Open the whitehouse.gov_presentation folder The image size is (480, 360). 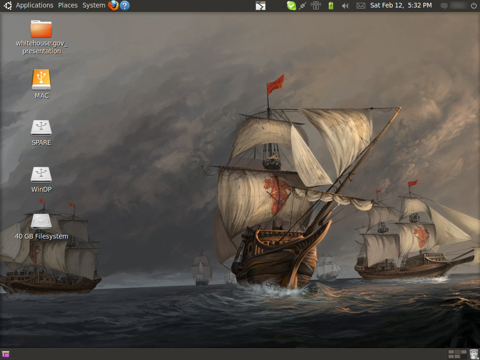41,29
